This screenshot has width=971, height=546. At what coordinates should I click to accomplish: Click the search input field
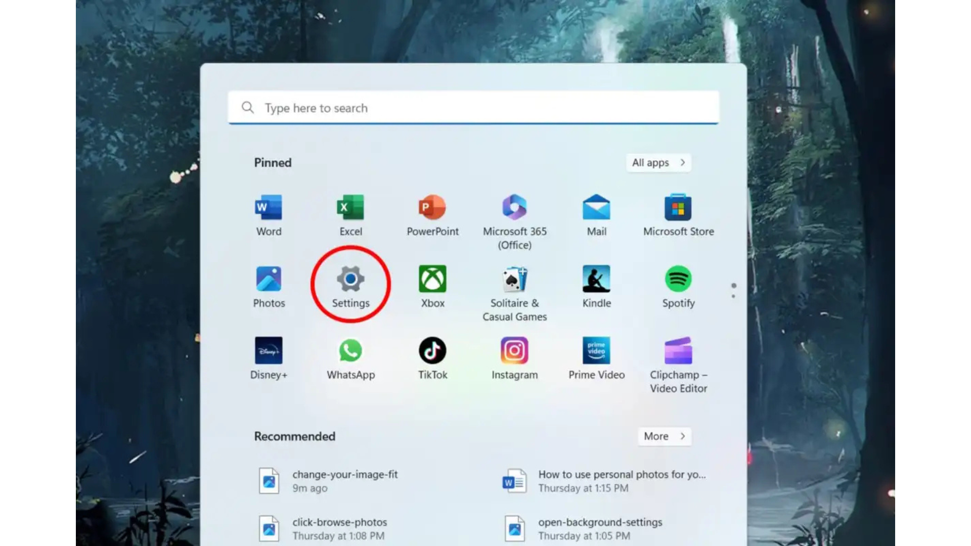coord(473,108)
